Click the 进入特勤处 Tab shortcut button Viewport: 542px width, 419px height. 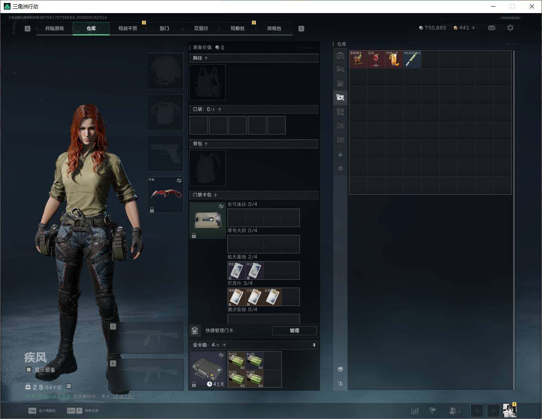(x=42, y=411)
